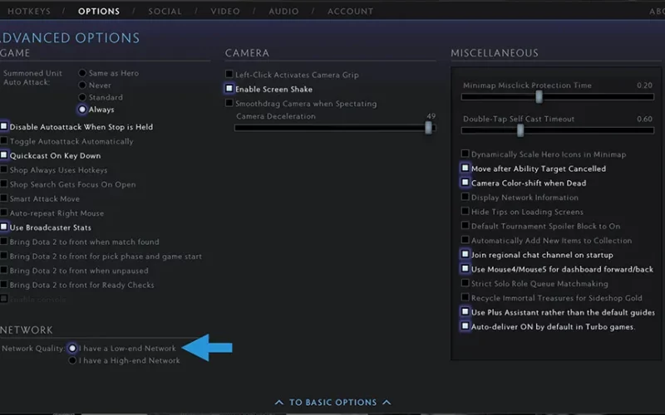Uncheck Camera Color-shift when Dead
The height and width of the screenshot is (415, 665).
pyautogui.click(x=465, y=183)
